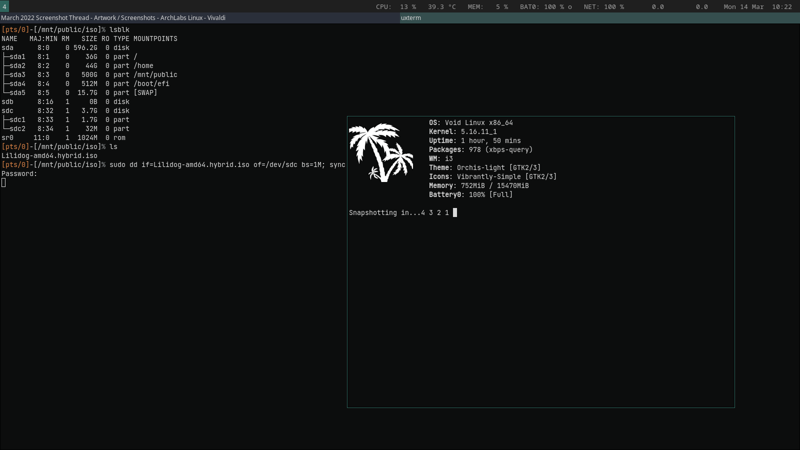Click the sda3 /mnt/public row

click(x=89, y=74)
